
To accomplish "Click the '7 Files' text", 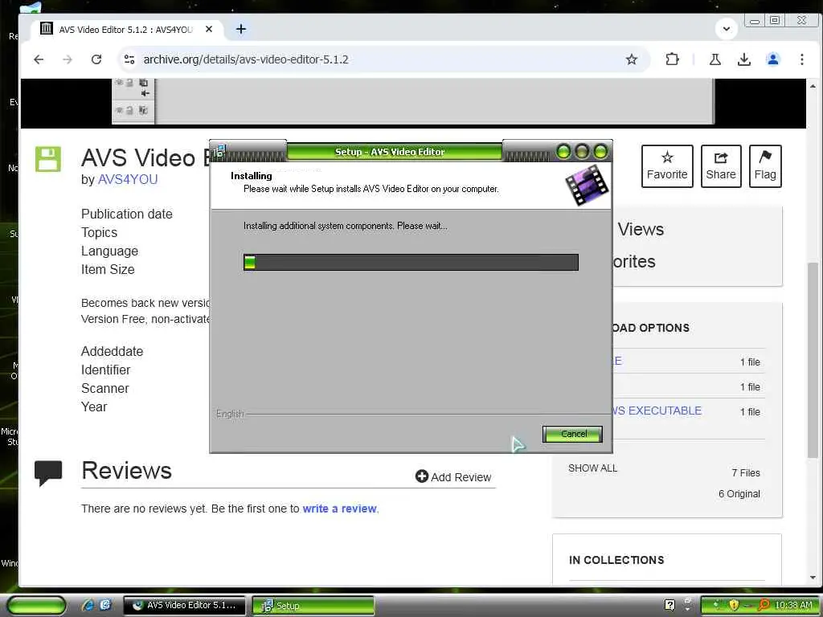I will click(746, 472).
